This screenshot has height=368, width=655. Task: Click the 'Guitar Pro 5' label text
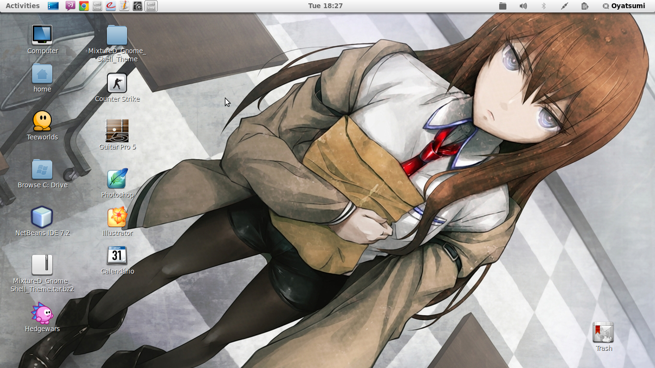tap(117, 147)
